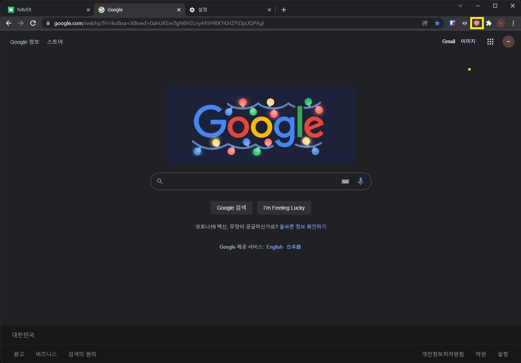This screenshot has width=521, height=363.
Task: Click the Google 검색 button
Action: click(232, 207)
